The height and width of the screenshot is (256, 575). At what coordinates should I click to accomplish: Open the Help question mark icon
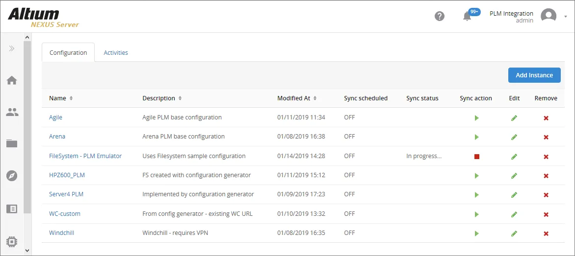click(x=439, y=16)
